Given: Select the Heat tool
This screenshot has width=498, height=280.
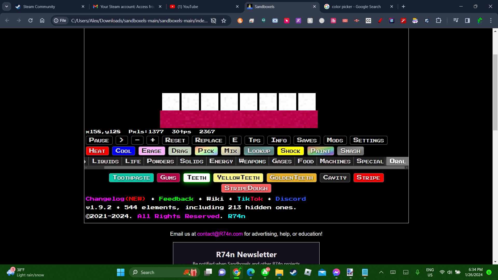Looking at the screenshot, I should (x=97, y=151).
